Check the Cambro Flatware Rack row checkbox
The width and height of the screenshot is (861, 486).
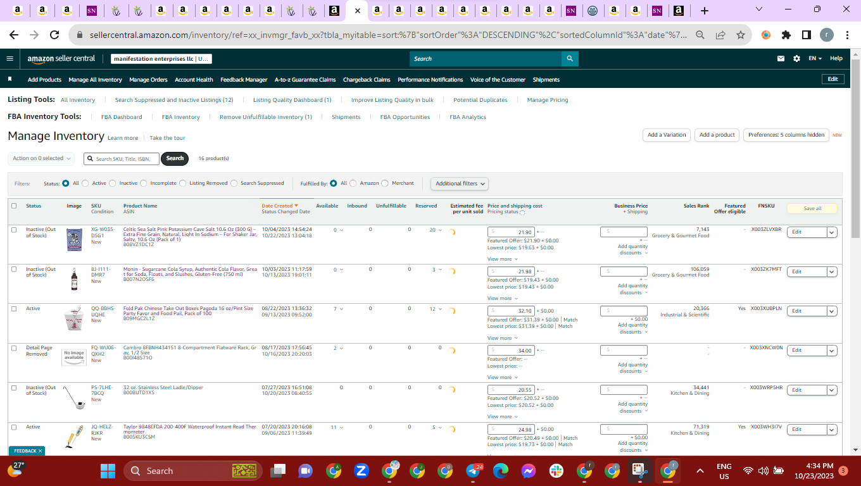click(x=14, y=348)
